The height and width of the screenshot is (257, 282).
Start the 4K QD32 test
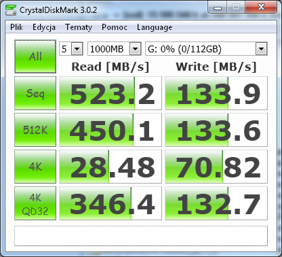click(35, 203)
